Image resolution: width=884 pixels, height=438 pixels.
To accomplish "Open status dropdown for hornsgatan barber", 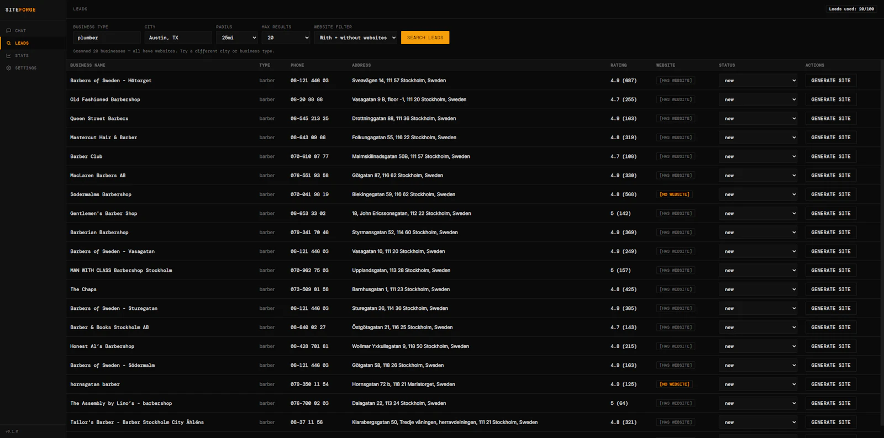I will point(758,384).
